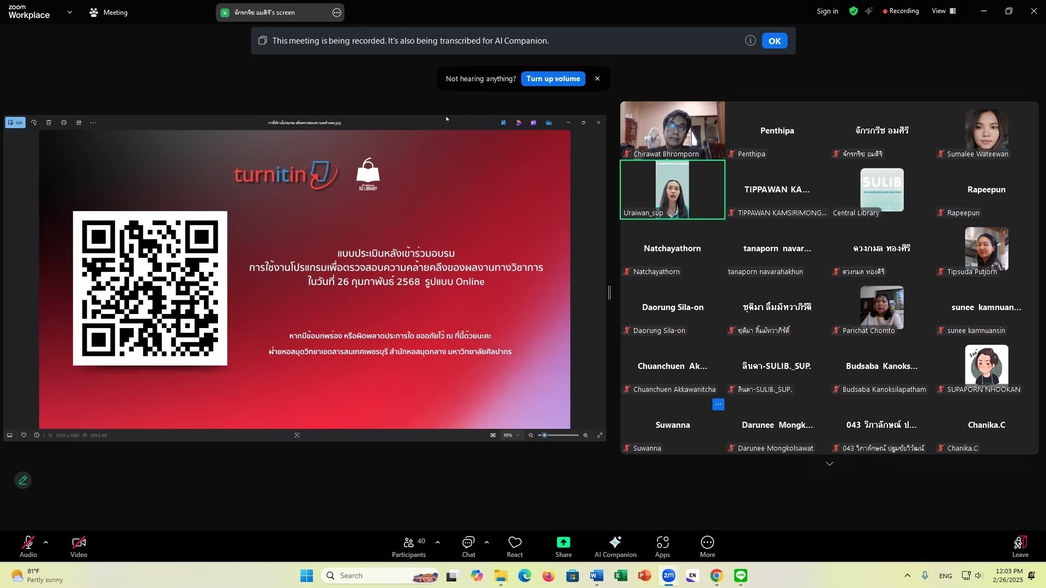Click the Recording indicator

901,11
